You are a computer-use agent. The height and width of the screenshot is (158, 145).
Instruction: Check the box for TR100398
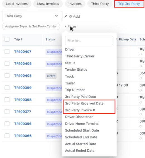(7, 100)
